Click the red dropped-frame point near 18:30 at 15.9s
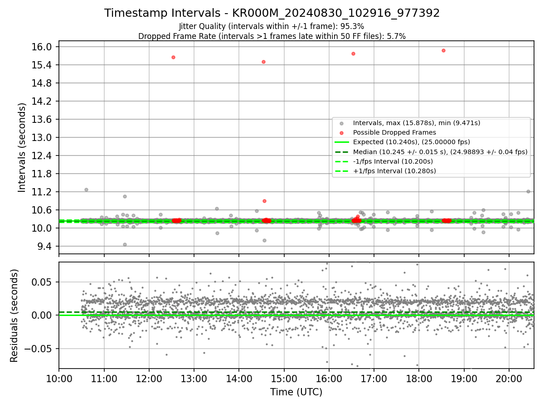544x408 pixels. tap(443, 50)
